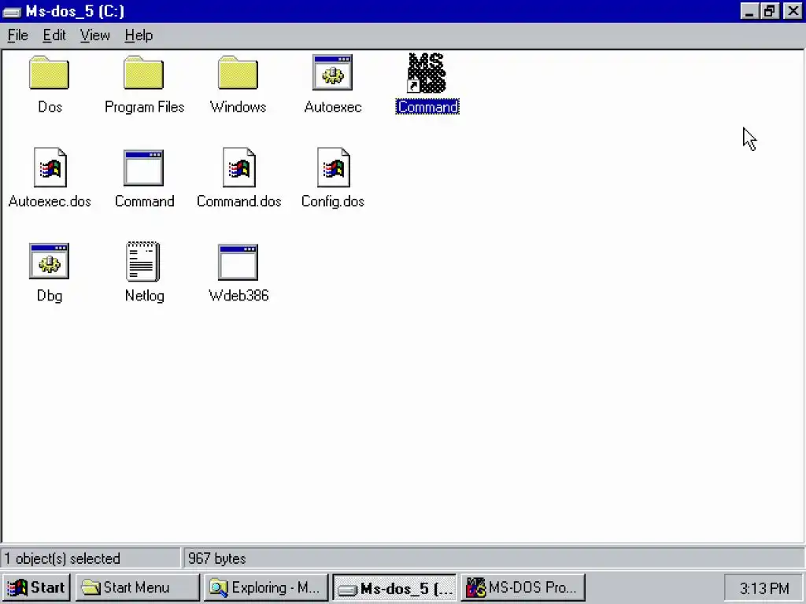The image size is (806, 604).
Task: Switch to Exploring taskbar window
Action: tap(266, 587)
